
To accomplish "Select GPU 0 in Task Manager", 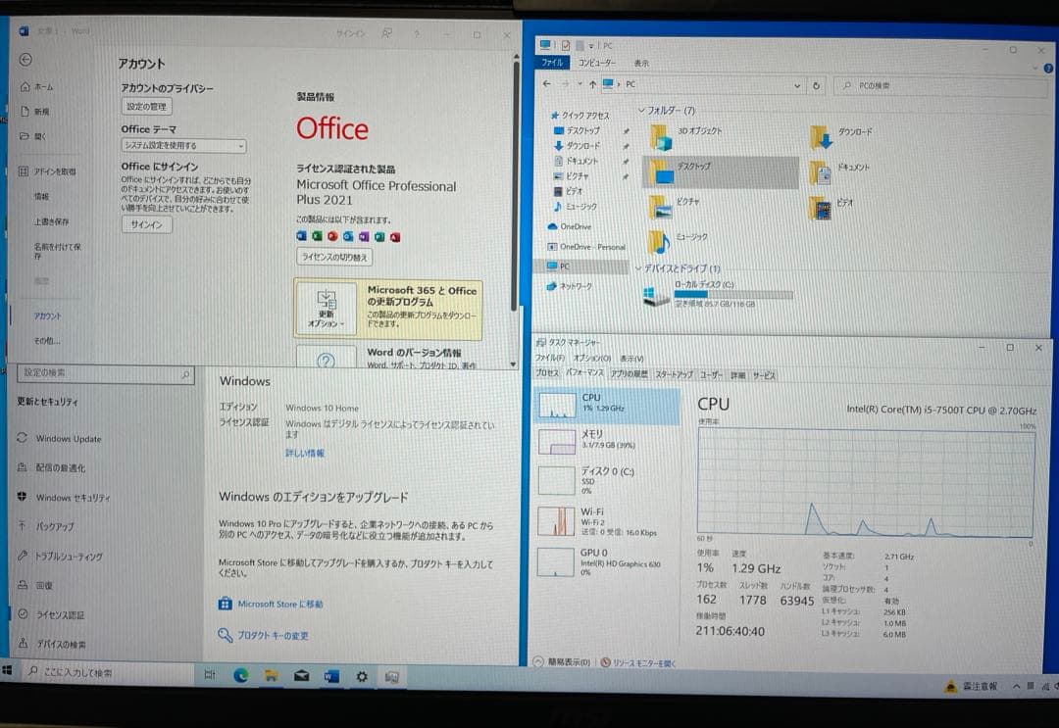I will pos(607,562).
